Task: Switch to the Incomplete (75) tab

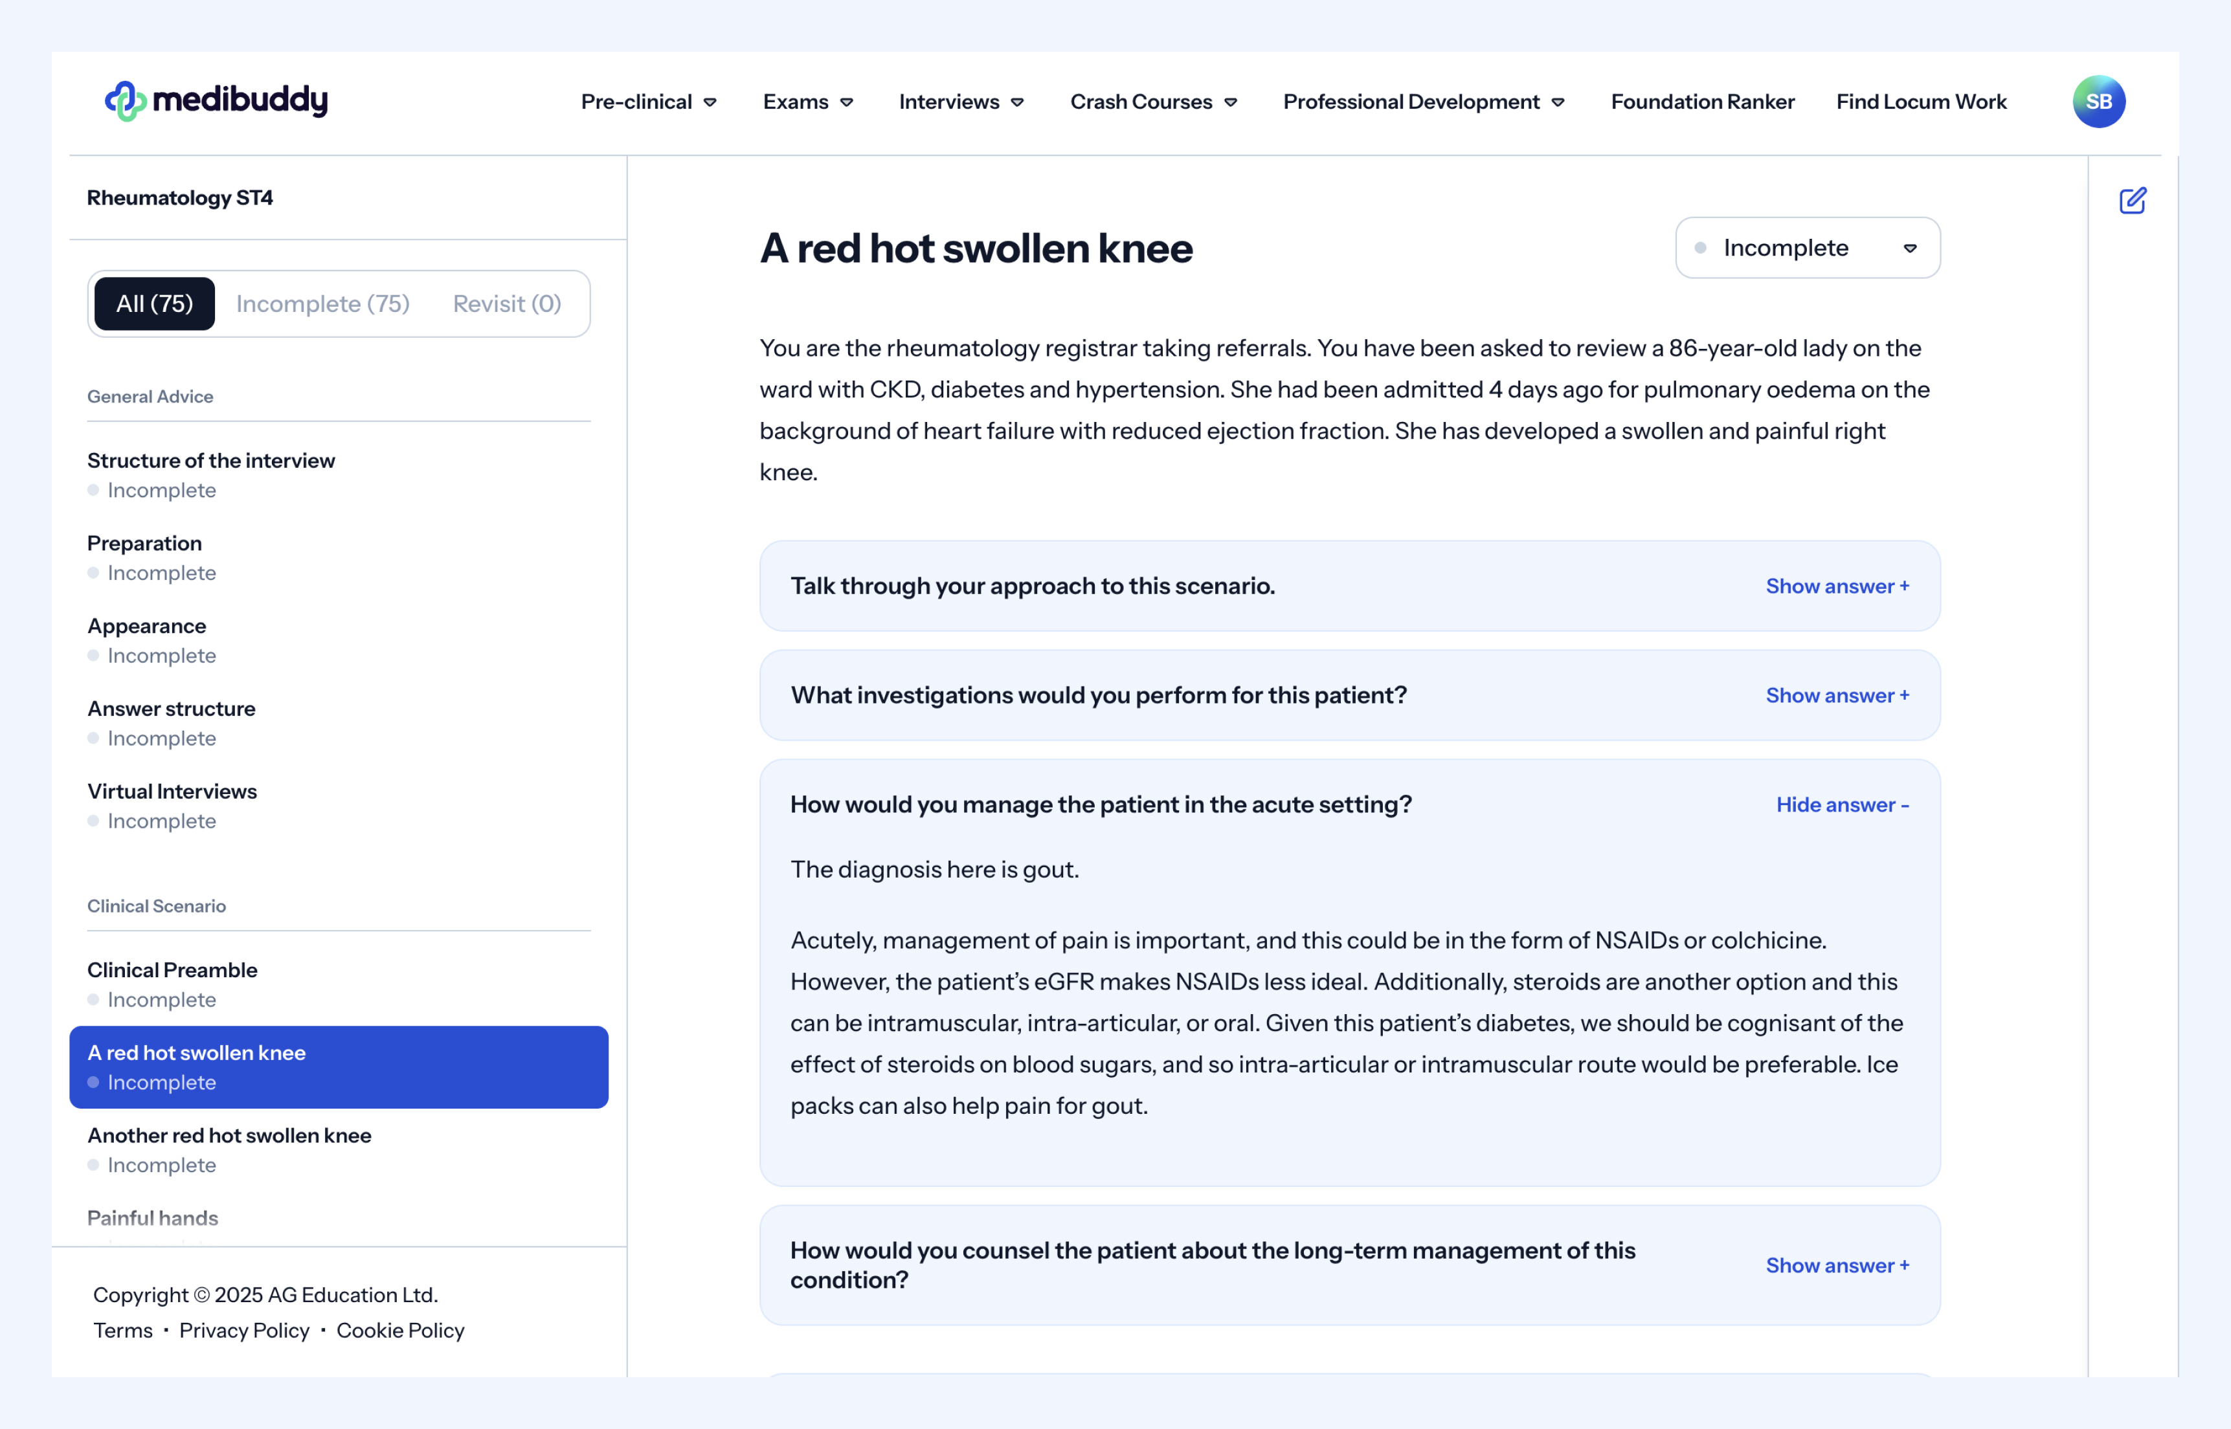Action: tap(322, 304)
